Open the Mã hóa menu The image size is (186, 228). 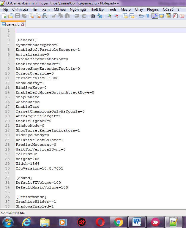click(60, 9)
